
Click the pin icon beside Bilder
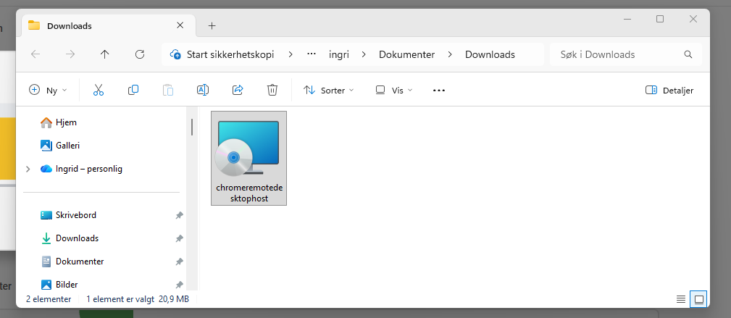179,285
